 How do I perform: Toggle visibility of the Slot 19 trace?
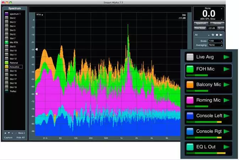tap(6, 87)
